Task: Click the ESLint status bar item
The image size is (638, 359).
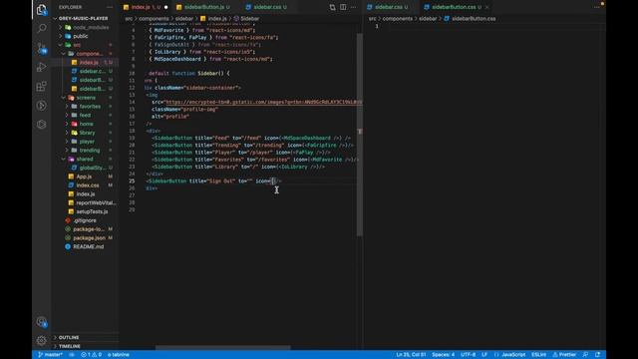Action: click(538, 355)
